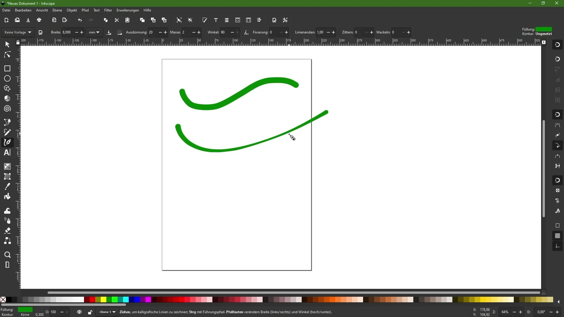The height and width of the screenshot is (317, 564).
Task: Open the Filter menu
Action: (x=108, y=10)
